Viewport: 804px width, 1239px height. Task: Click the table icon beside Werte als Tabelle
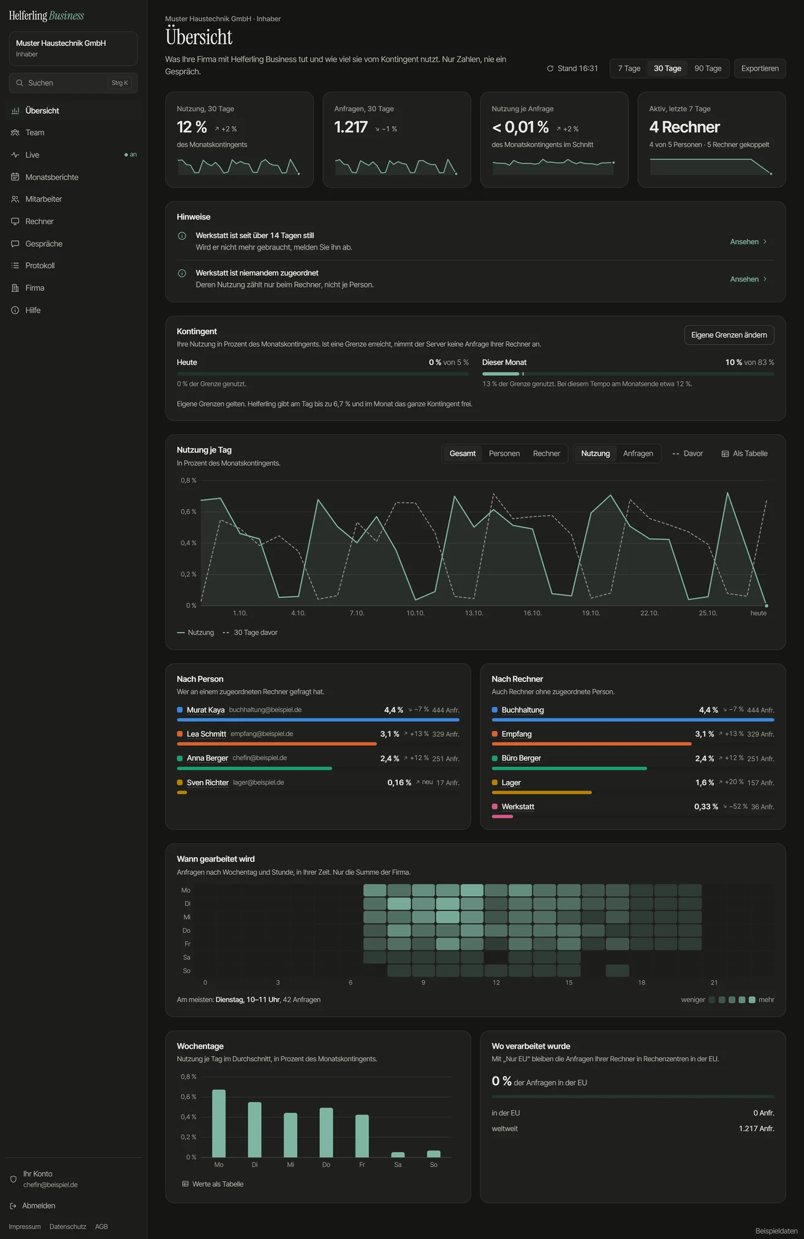tap(186, 1184)
